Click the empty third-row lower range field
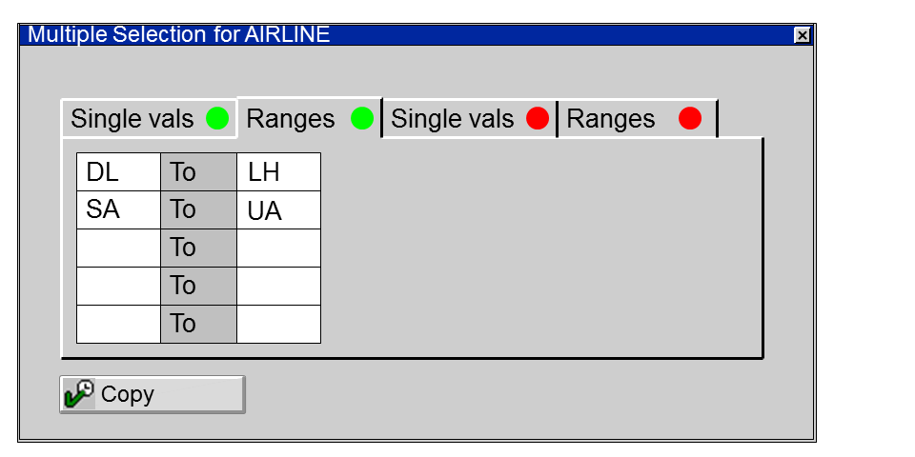The height and width of the screenshot is (457, 915). (118, 248)
